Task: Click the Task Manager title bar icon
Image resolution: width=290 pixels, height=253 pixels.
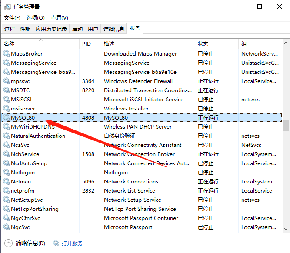Action: point(7,7)
